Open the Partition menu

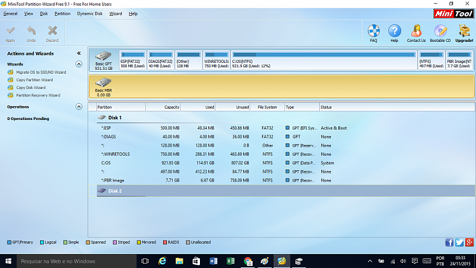point(62,14)
